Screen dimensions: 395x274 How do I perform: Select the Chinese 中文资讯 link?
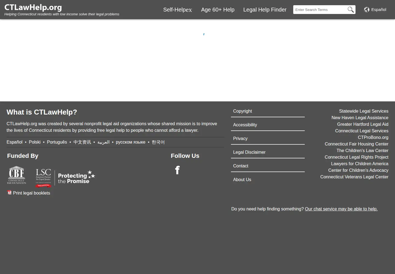(x=82, y=142)
